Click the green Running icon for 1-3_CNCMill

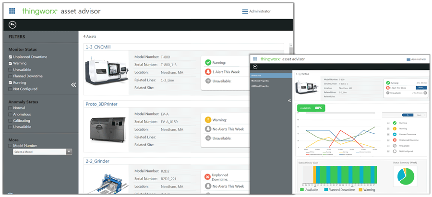[208, 63]
